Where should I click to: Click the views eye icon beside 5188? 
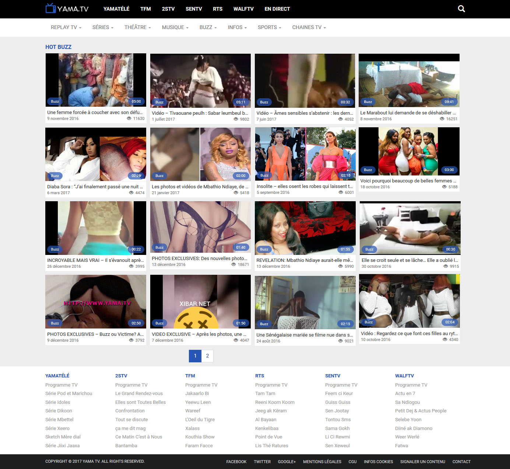pos(444,187)
